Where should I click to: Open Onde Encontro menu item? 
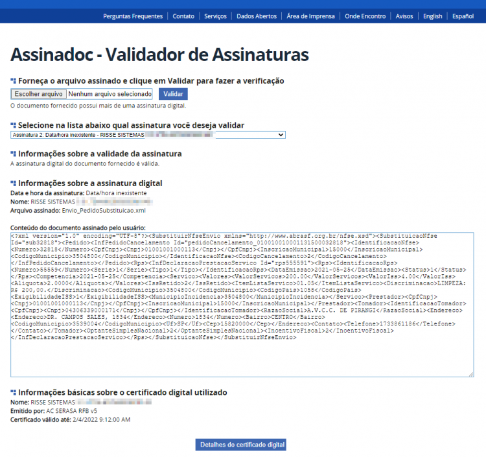365,16
